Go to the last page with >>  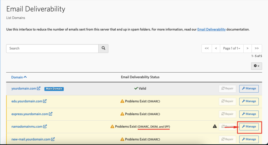(x=256, y=49)
